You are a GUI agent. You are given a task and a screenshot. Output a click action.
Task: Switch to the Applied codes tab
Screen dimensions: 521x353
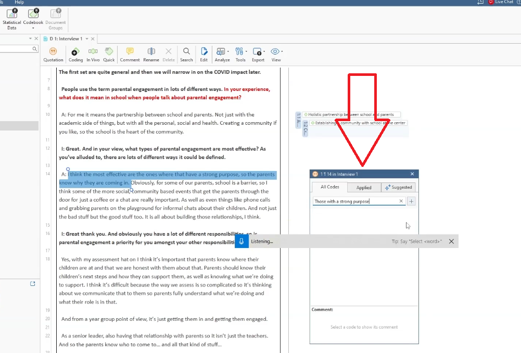[364, 187]
